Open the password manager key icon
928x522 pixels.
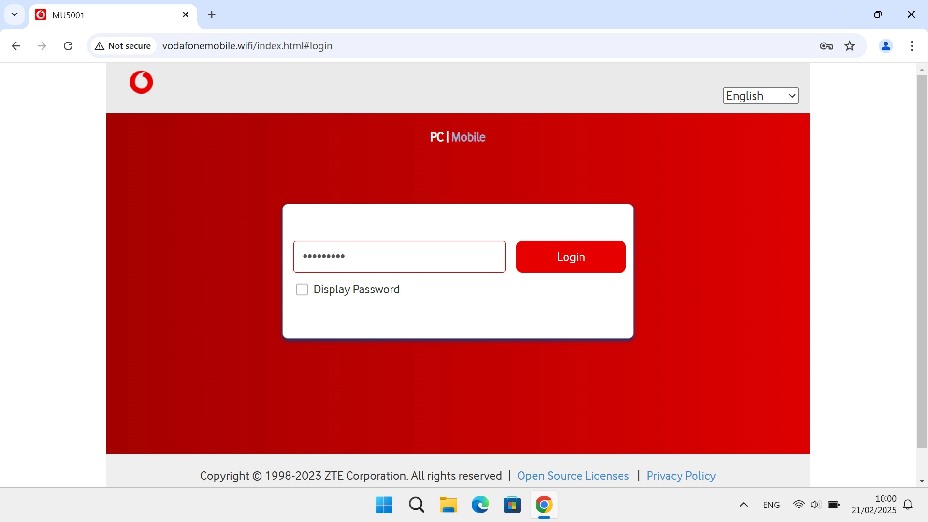826,46
